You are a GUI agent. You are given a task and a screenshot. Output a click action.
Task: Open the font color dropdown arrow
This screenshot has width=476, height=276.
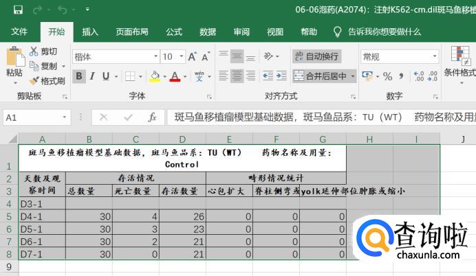tap(185, 76)
